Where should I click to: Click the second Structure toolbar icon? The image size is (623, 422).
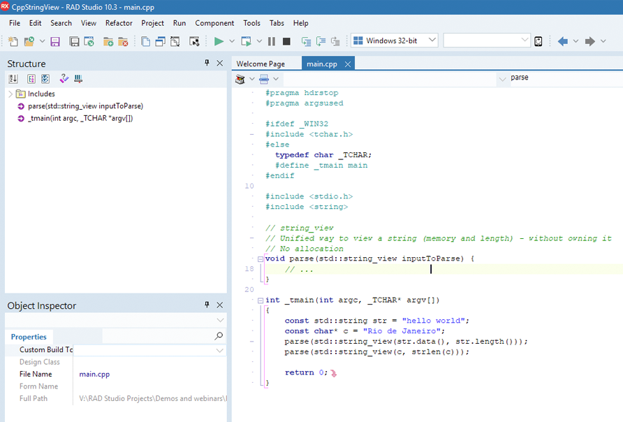click(x=31, y=79)
